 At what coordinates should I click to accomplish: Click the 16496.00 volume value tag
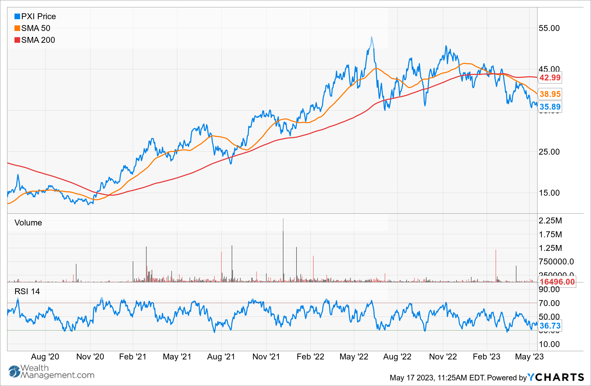(x=557, y=282)
